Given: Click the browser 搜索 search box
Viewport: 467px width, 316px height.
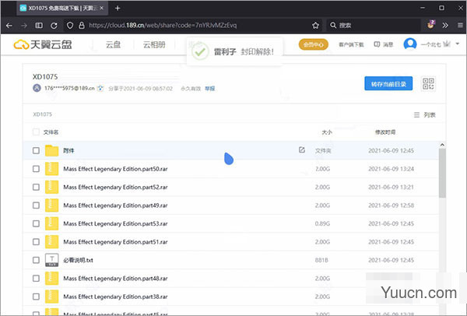Looking at the screenshot, I should [x=374, y=26].
